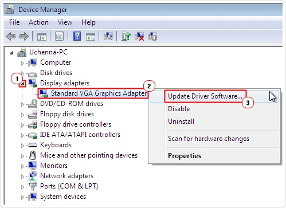This screenshot has height=208, width=286.
Task: Expand the IDE ATA/ATAPI controllers arrow
Action: pyautogui.click(x=22, y=135)
